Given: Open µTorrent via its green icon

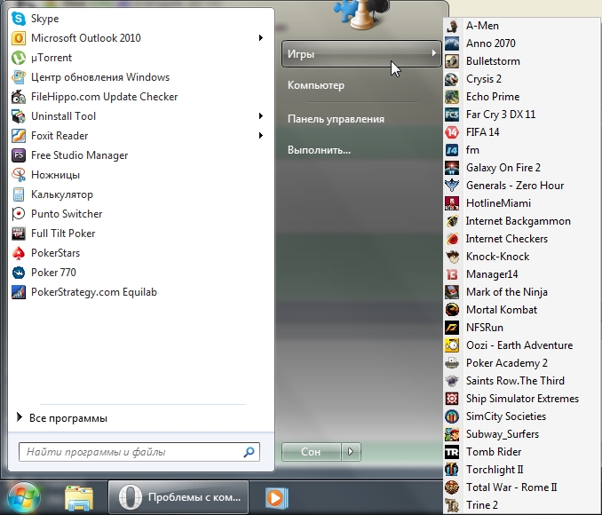Looking at the screenshot, I should click(x=19, y=58).
